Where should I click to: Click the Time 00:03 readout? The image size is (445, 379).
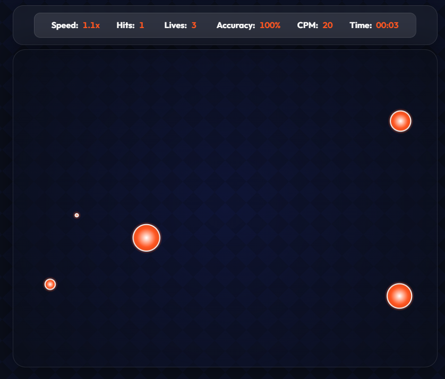387,25
